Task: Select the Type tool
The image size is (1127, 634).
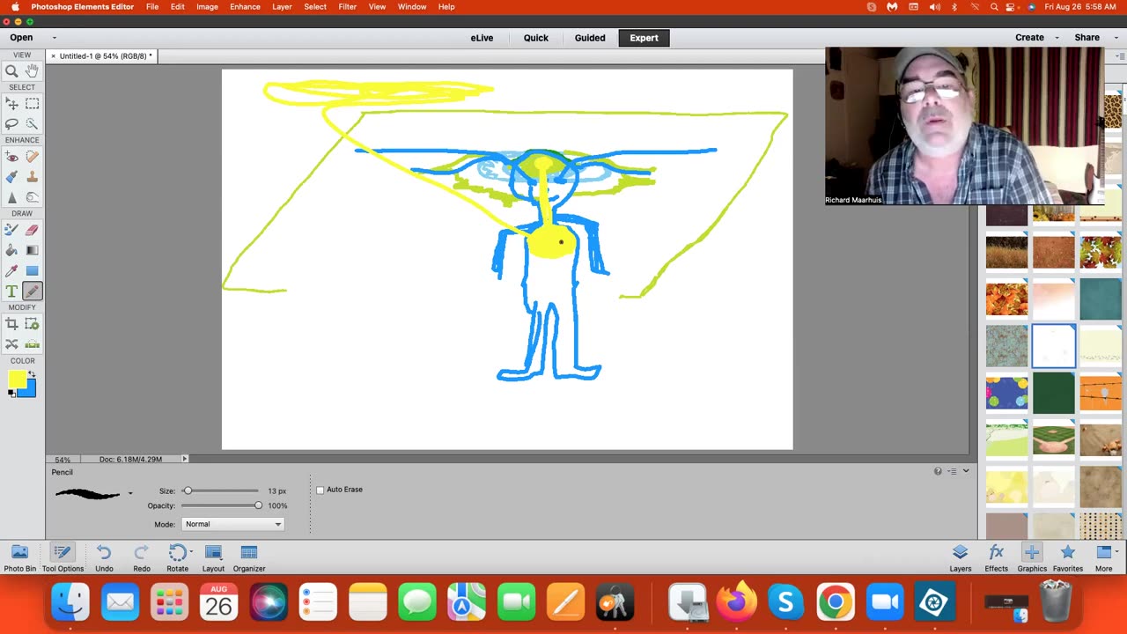Action: (x=11, y=291)
